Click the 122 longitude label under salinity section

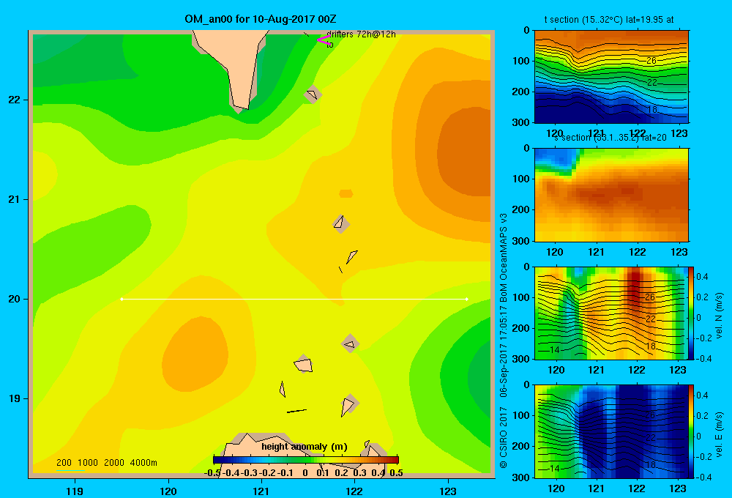pos(638,252)
